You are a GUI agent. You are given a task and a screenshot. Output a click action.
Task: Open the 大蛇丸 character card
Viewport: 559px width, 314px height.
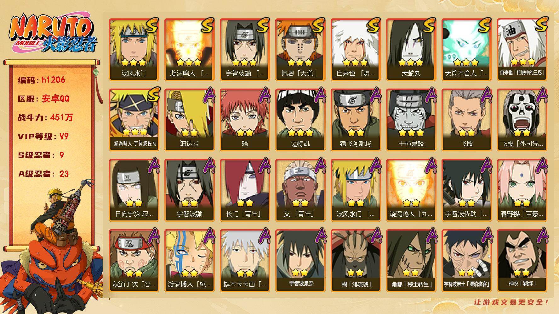tap(411, 50)
